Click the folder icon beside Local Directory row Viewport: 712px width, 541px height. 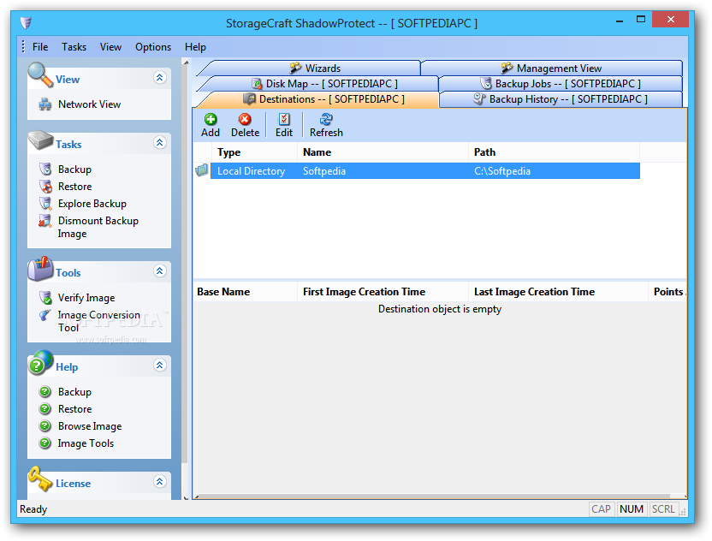(202, 170)
